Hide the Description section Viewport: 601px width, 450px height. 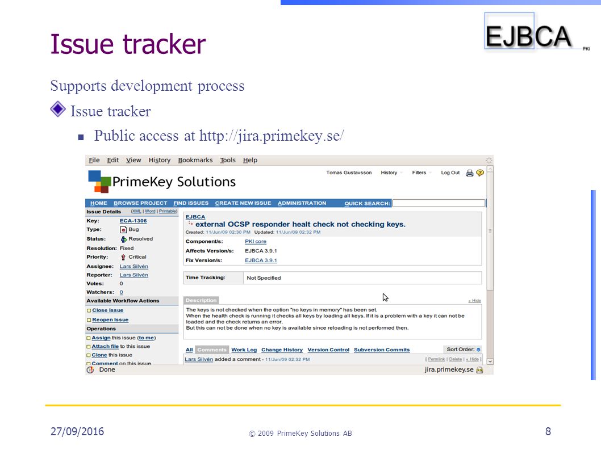474,301
